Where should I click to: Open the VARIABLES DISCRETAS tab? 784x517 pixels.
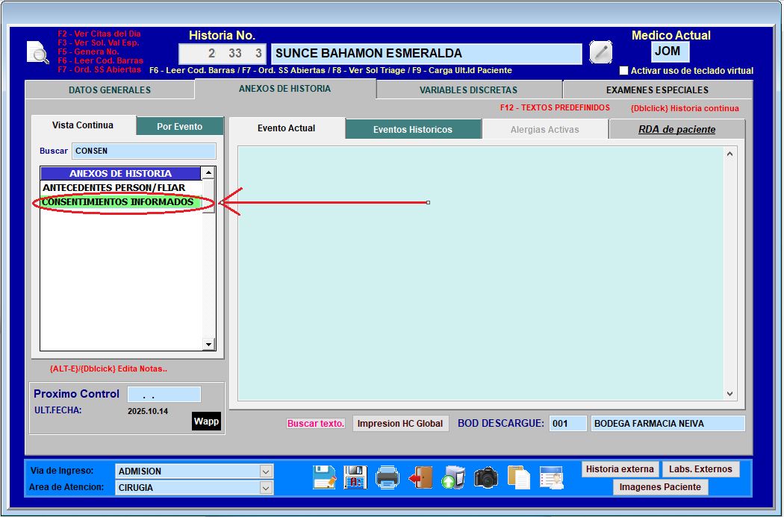pos(468,90)
